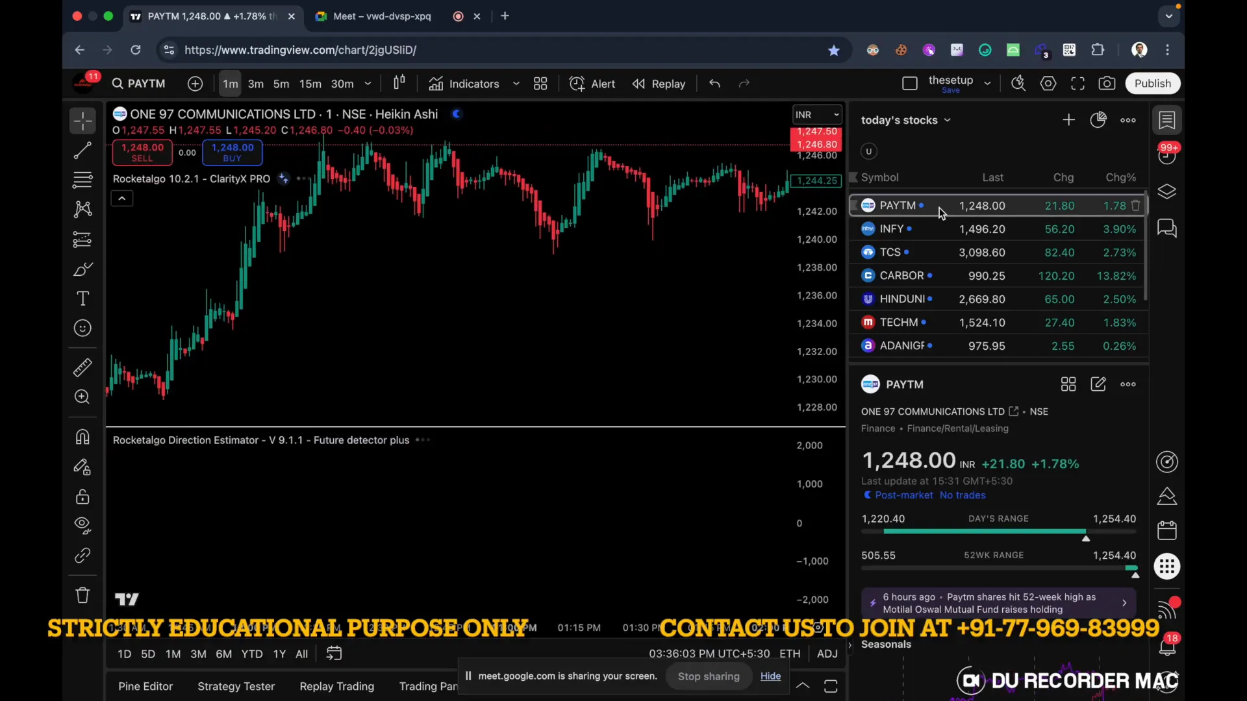Select the brush drawing tool
The height and width of the screenshot is (701, 1247).
pyautogui.click(x=82, y=269)
